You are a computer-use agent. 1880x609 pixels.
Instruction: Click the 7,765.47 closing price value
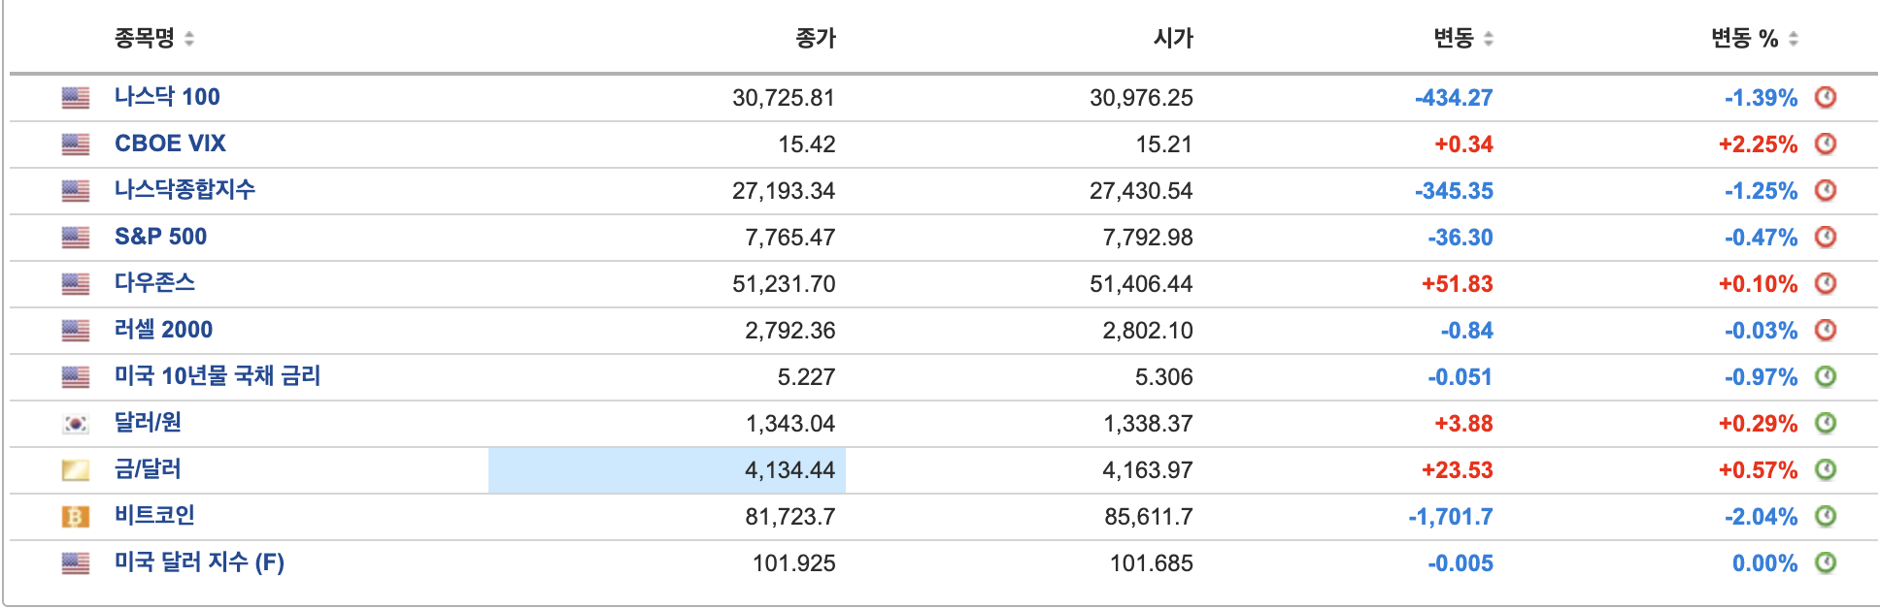pos(790,238)
